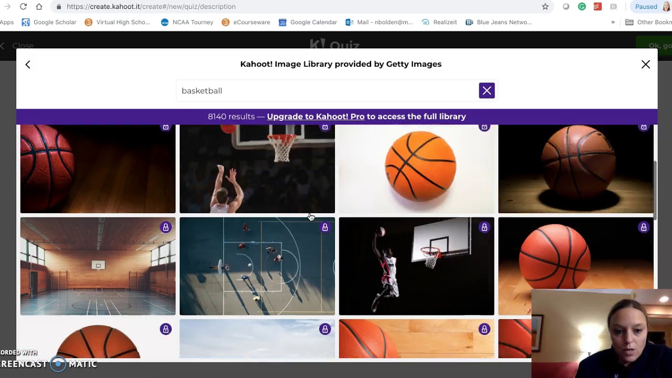672x378 pixels.
Task: Click lock icon on sky image
Action: 325,329
